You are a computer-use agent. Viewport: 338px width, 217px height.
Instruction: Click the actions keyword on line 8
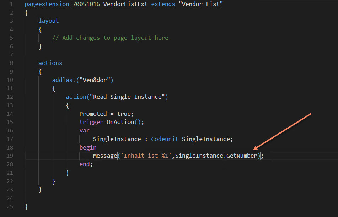[50, 63]
